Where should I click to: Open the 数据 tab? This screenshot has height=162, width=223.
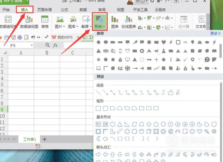(x=83, y=10)
